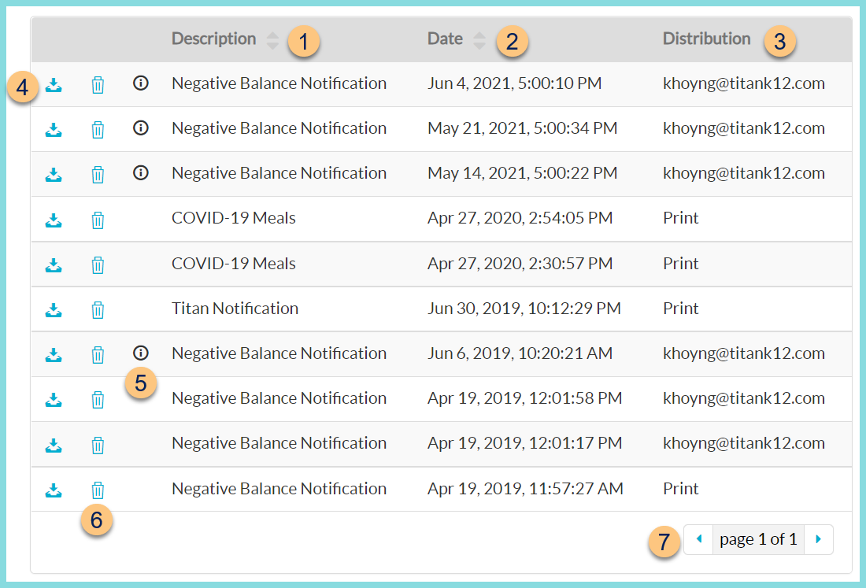Download the Apr 19, 2019, 12:01:58 PM notification
Screen dimensions: 866x588
(x=54, y=398)
